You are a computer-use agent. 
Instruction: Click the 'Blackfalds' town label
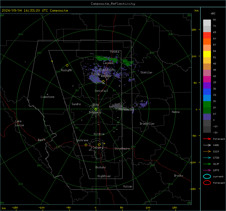[107, 69]
